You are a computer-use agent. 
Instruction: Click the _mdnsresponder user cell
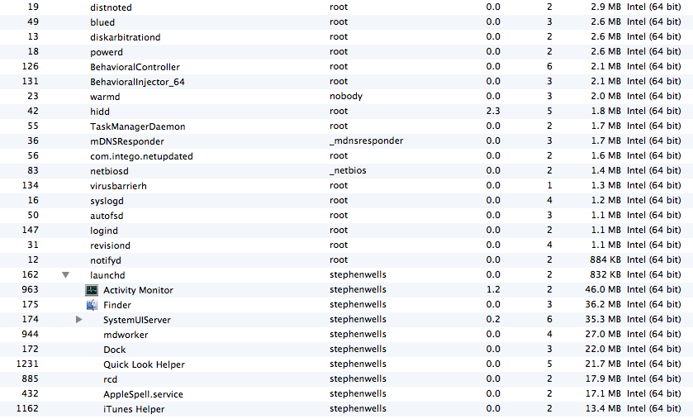point(367,140)
